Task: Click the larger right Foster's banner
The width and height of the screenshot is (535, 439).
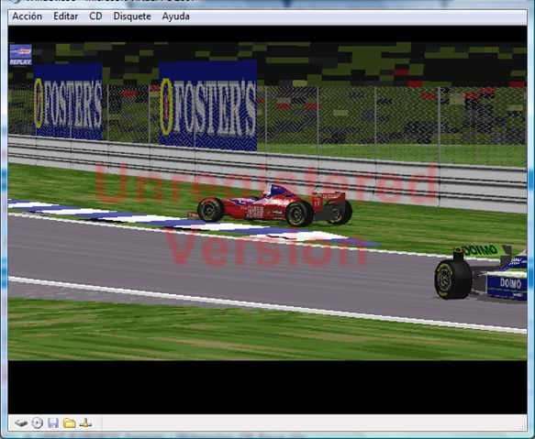Action: click(x=207, y=105)
